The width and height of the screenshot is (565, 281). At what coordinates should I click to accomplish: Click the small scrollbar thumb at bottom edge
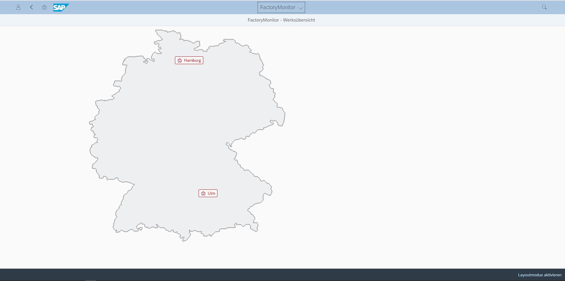90,280
